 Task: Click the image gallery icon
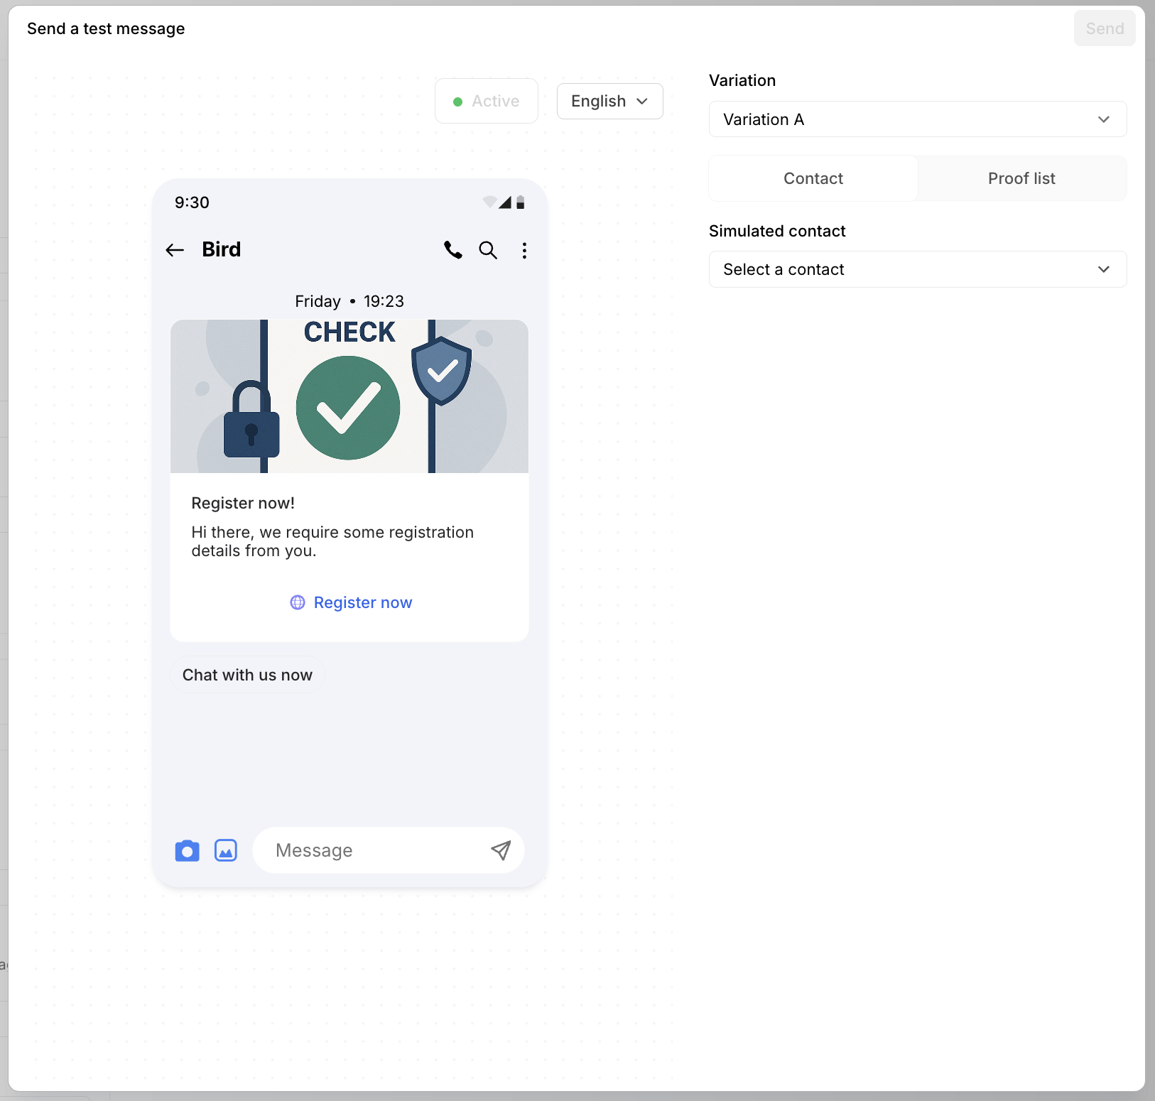(x=226, y=850)
